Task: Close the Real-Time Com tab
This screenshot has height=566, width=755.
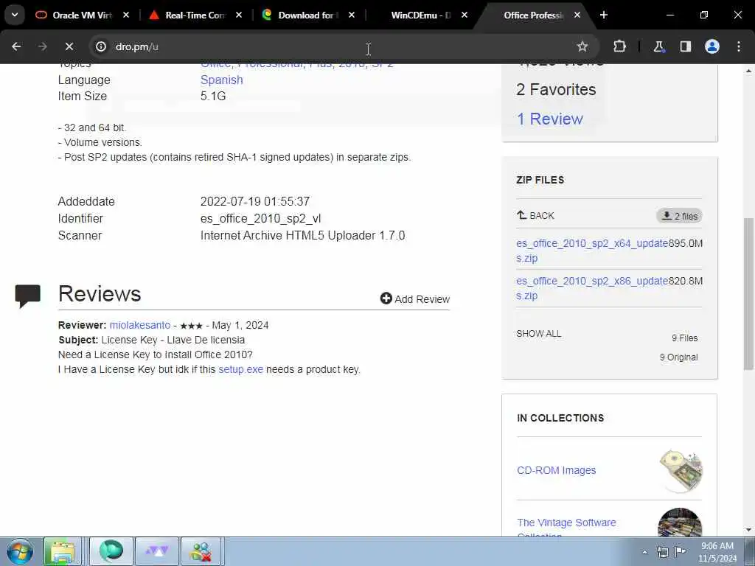Action: (239, 15)
